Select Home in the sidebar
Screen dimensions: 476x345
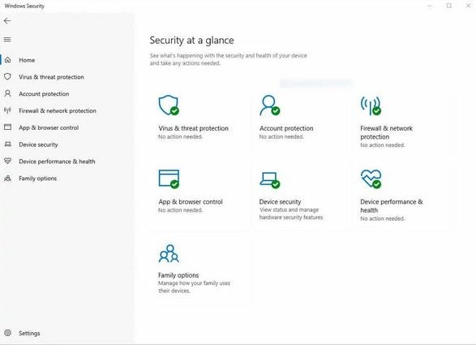(x=27, y=60)
